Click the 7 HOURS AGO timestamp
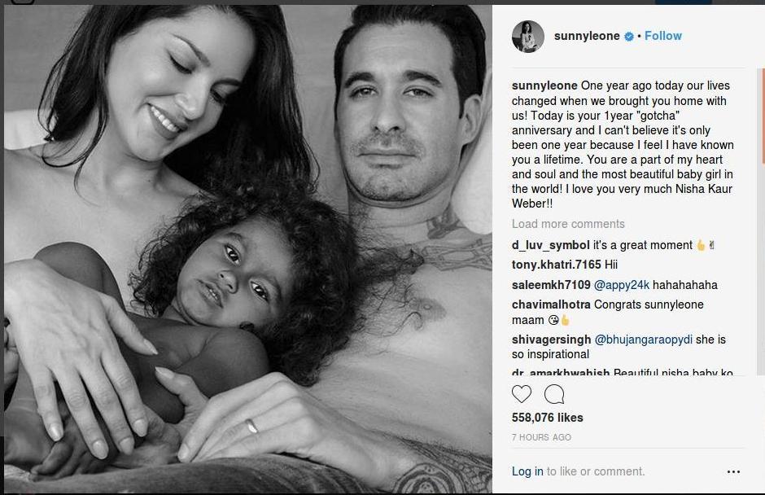This screenshot has height=495, width=765. pyautogui.click(x=541, y=437)
